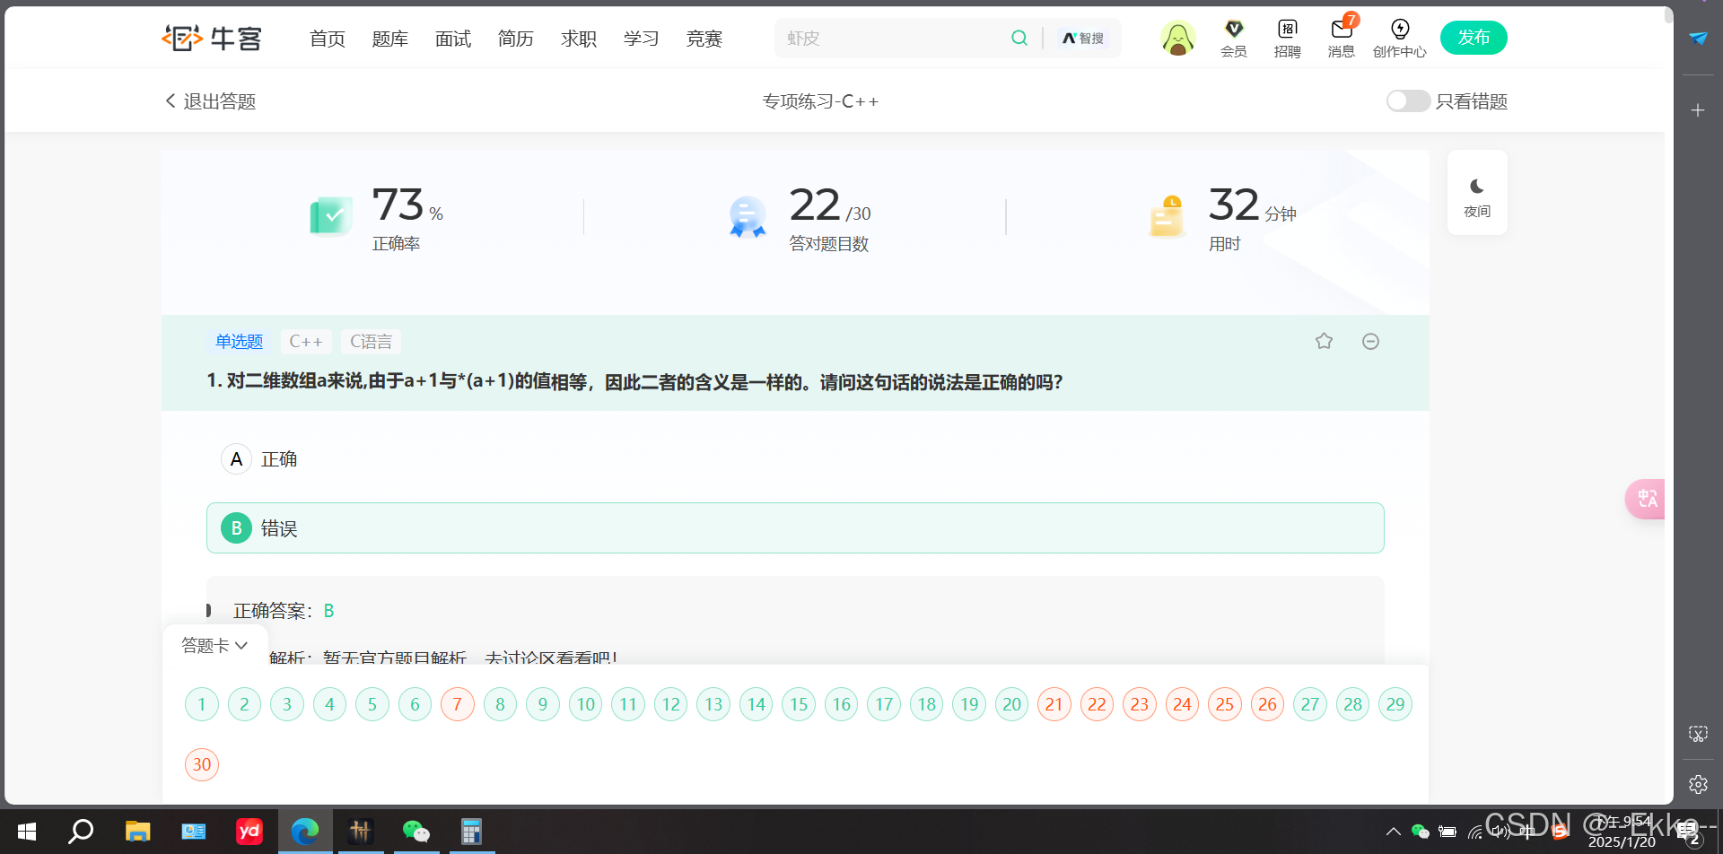The height and width of the screenshot is (854, 1723).
Task: Jump to question 12 in answer card
Action: 671,704
